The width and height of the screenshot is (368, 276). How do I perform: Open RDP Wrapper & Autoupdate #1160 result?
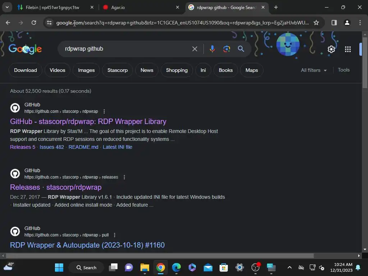coord(87,245)
